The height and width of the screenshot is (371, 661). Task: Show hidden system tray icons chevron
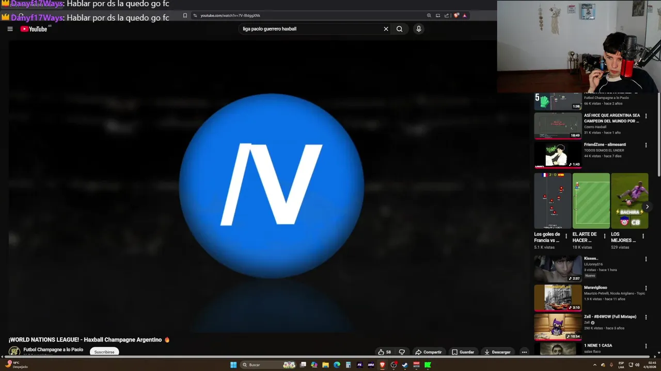click(595, 365)
